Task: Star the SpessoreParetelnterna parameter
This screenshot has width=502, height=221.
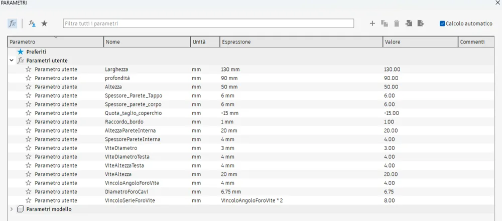Action: tap(28, 139)
